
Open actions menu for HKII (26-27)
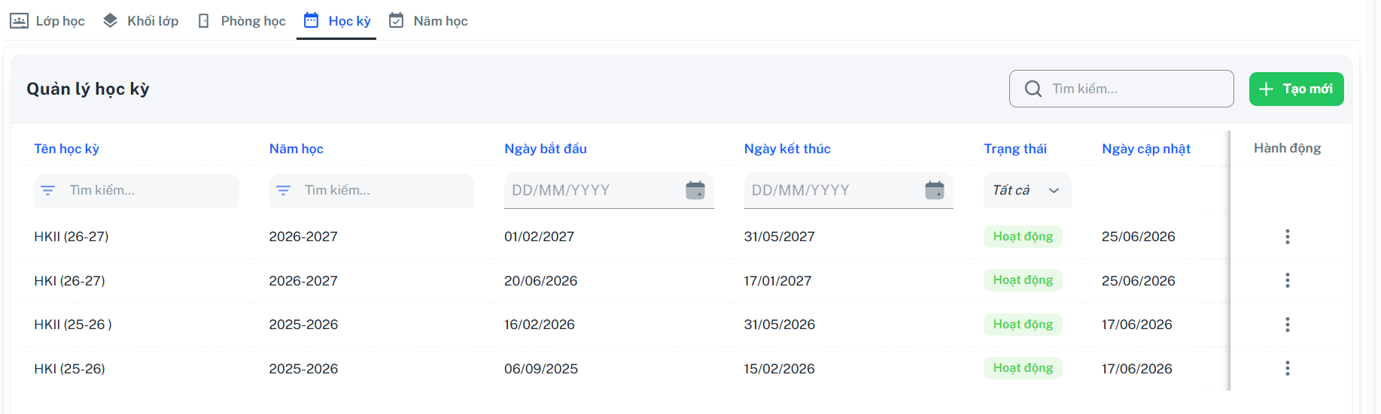click(x=1288, y=237)
